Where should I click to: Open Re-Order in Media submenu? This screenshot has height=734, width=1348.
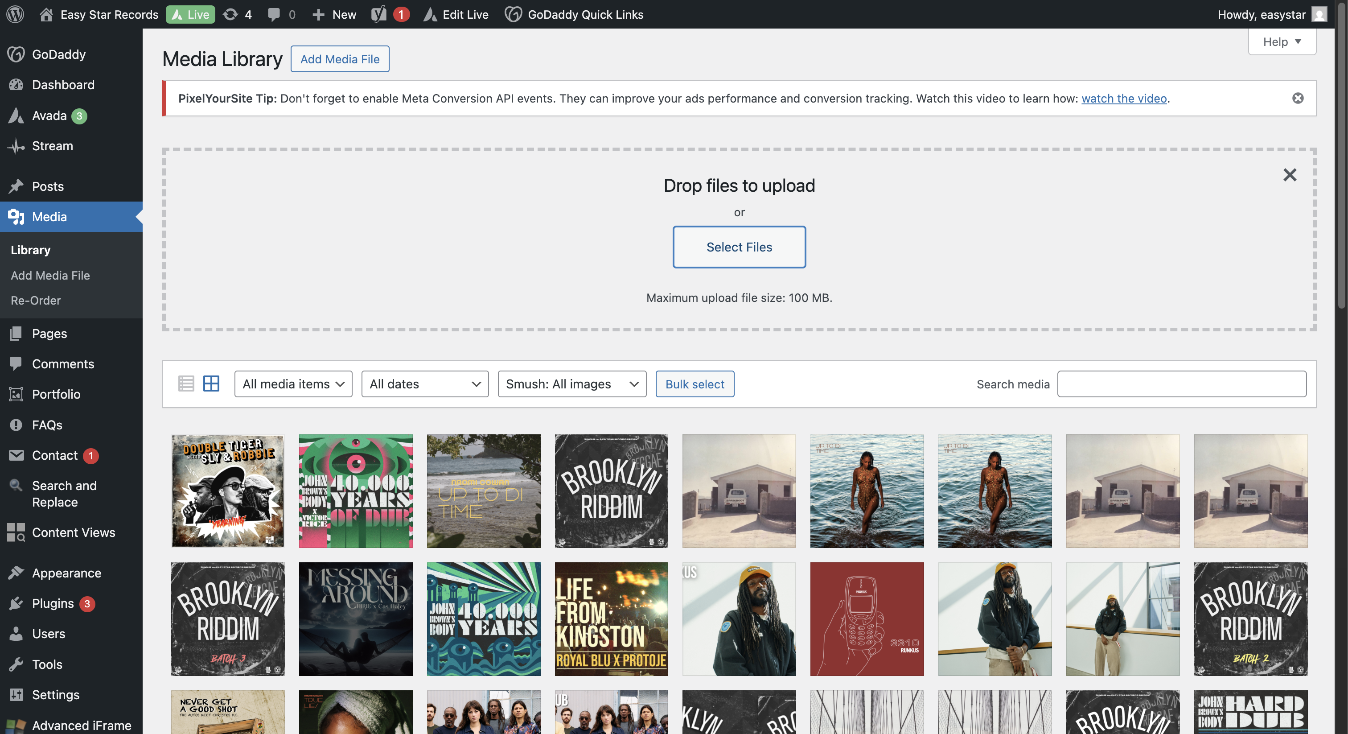[x=36, y=300]
